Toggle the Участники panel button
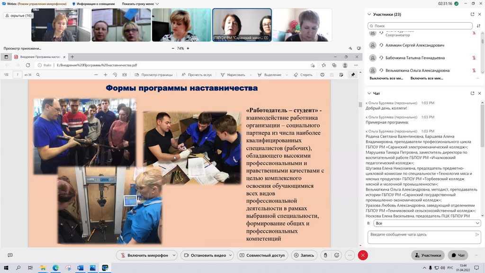 (x=428, y=255)
